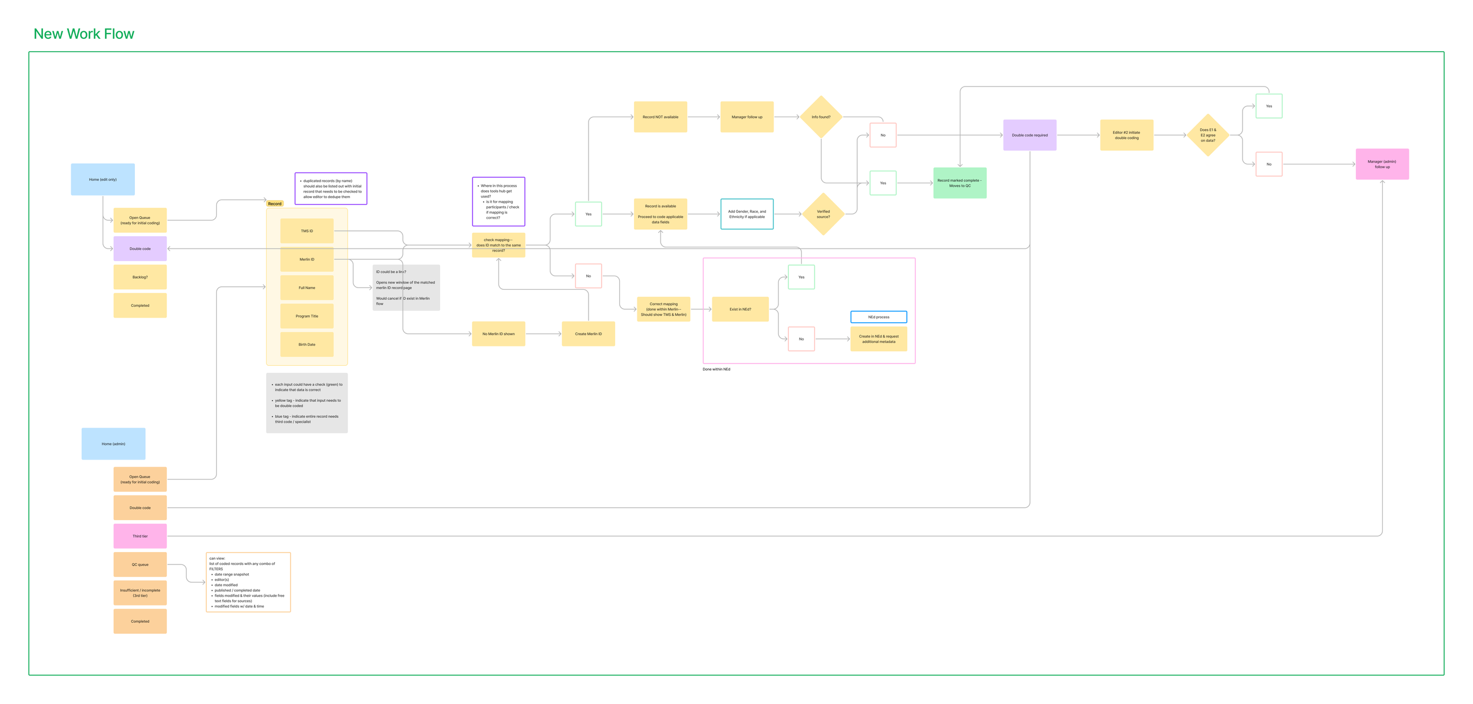Select the 'No Merlin ID shown' box
The width and height of the screenshot is (1473, 704).
coord(498,333)
